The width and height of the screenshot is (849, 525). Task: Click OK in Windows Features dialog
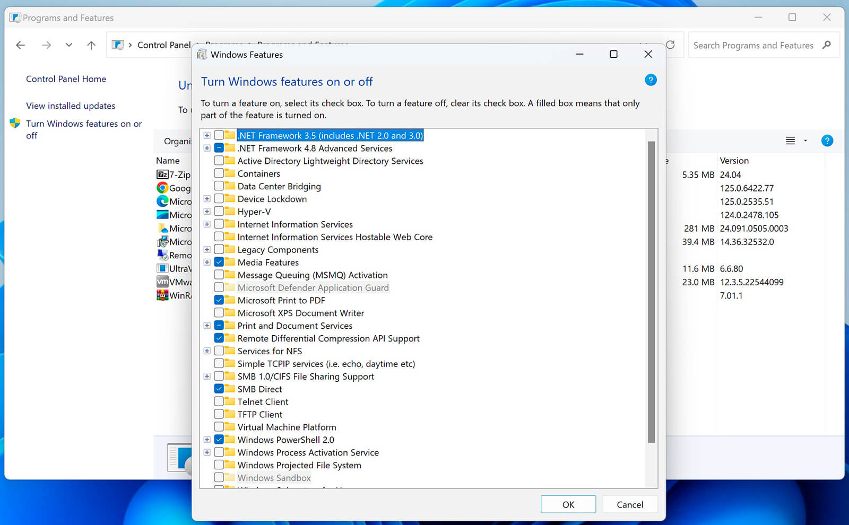click(x=568, y=504)
